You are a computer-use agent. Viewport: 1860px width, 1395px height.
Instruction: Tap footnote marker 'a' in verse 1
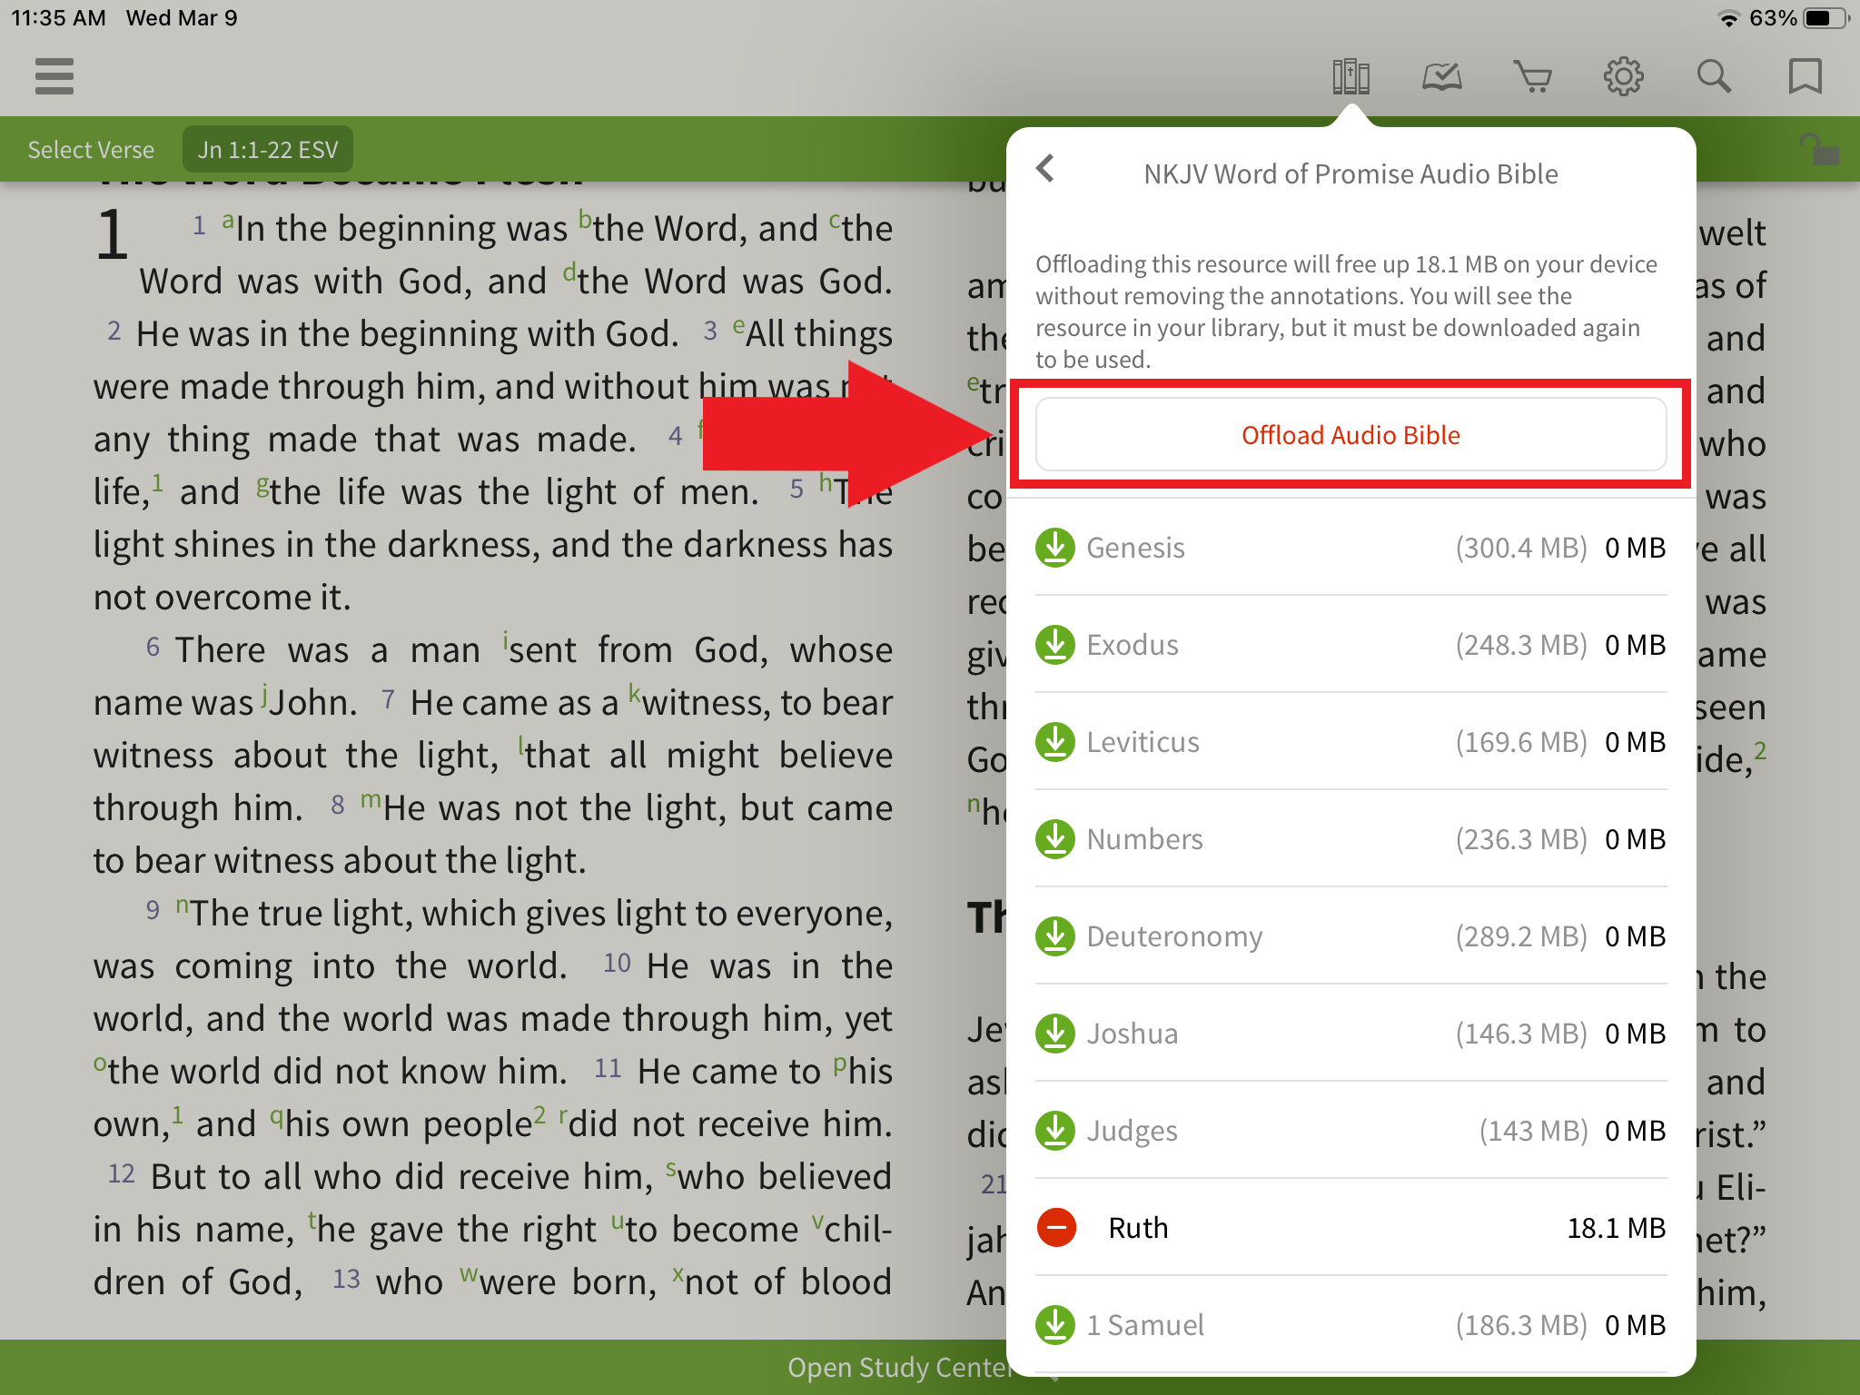228,221
